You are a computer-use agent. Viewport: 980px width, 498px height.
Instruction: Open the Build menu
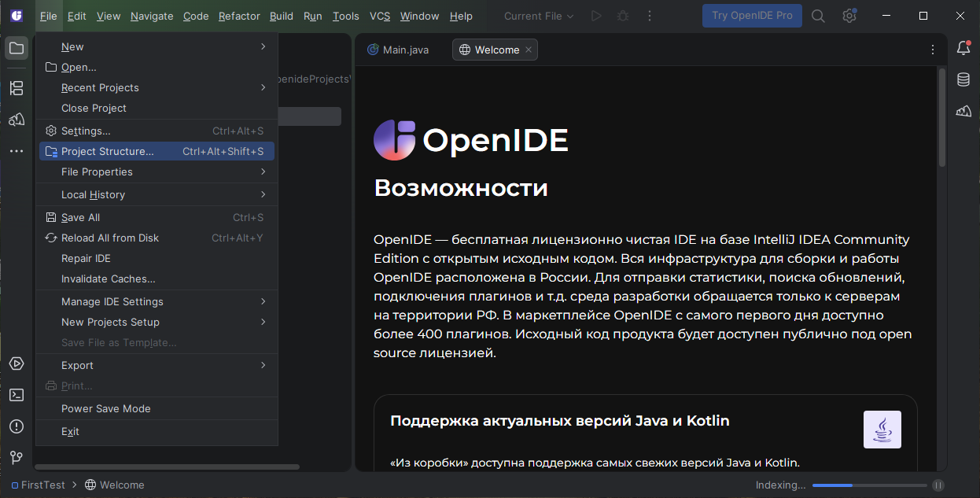pos(282,16)
